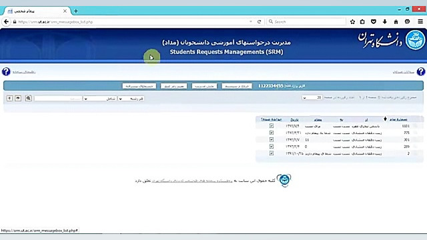Sort by the 'پیغام' message column header
This screenshot has width=427, height=240.
318,120
